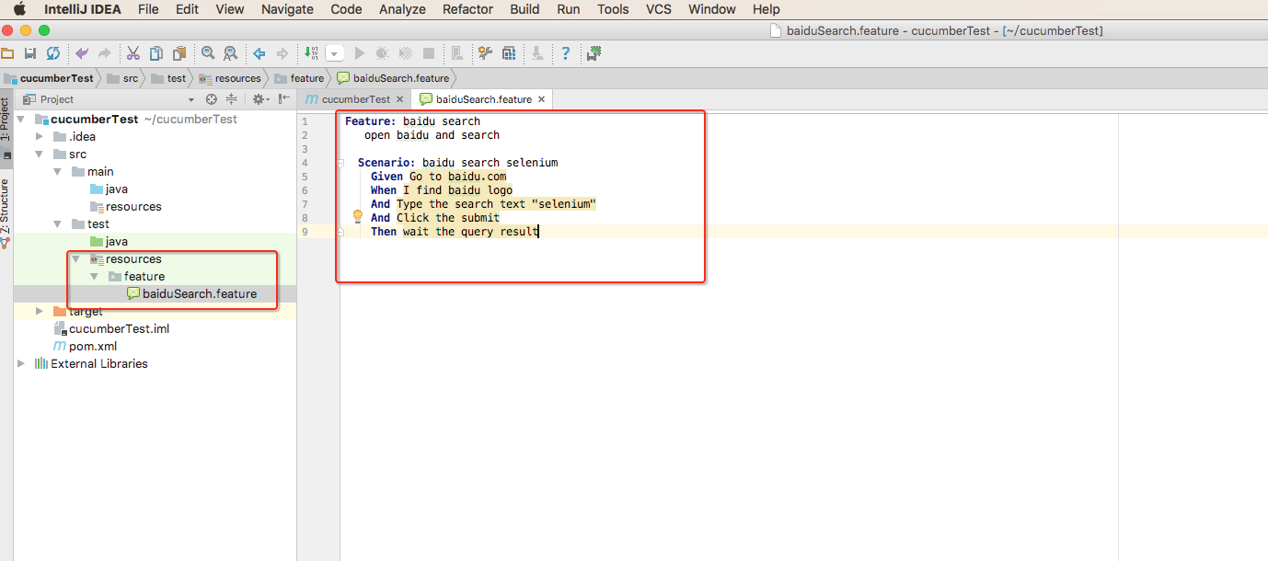Open the Window menu
Viewport: 1268px width, 561px height.
coord(712,9)
